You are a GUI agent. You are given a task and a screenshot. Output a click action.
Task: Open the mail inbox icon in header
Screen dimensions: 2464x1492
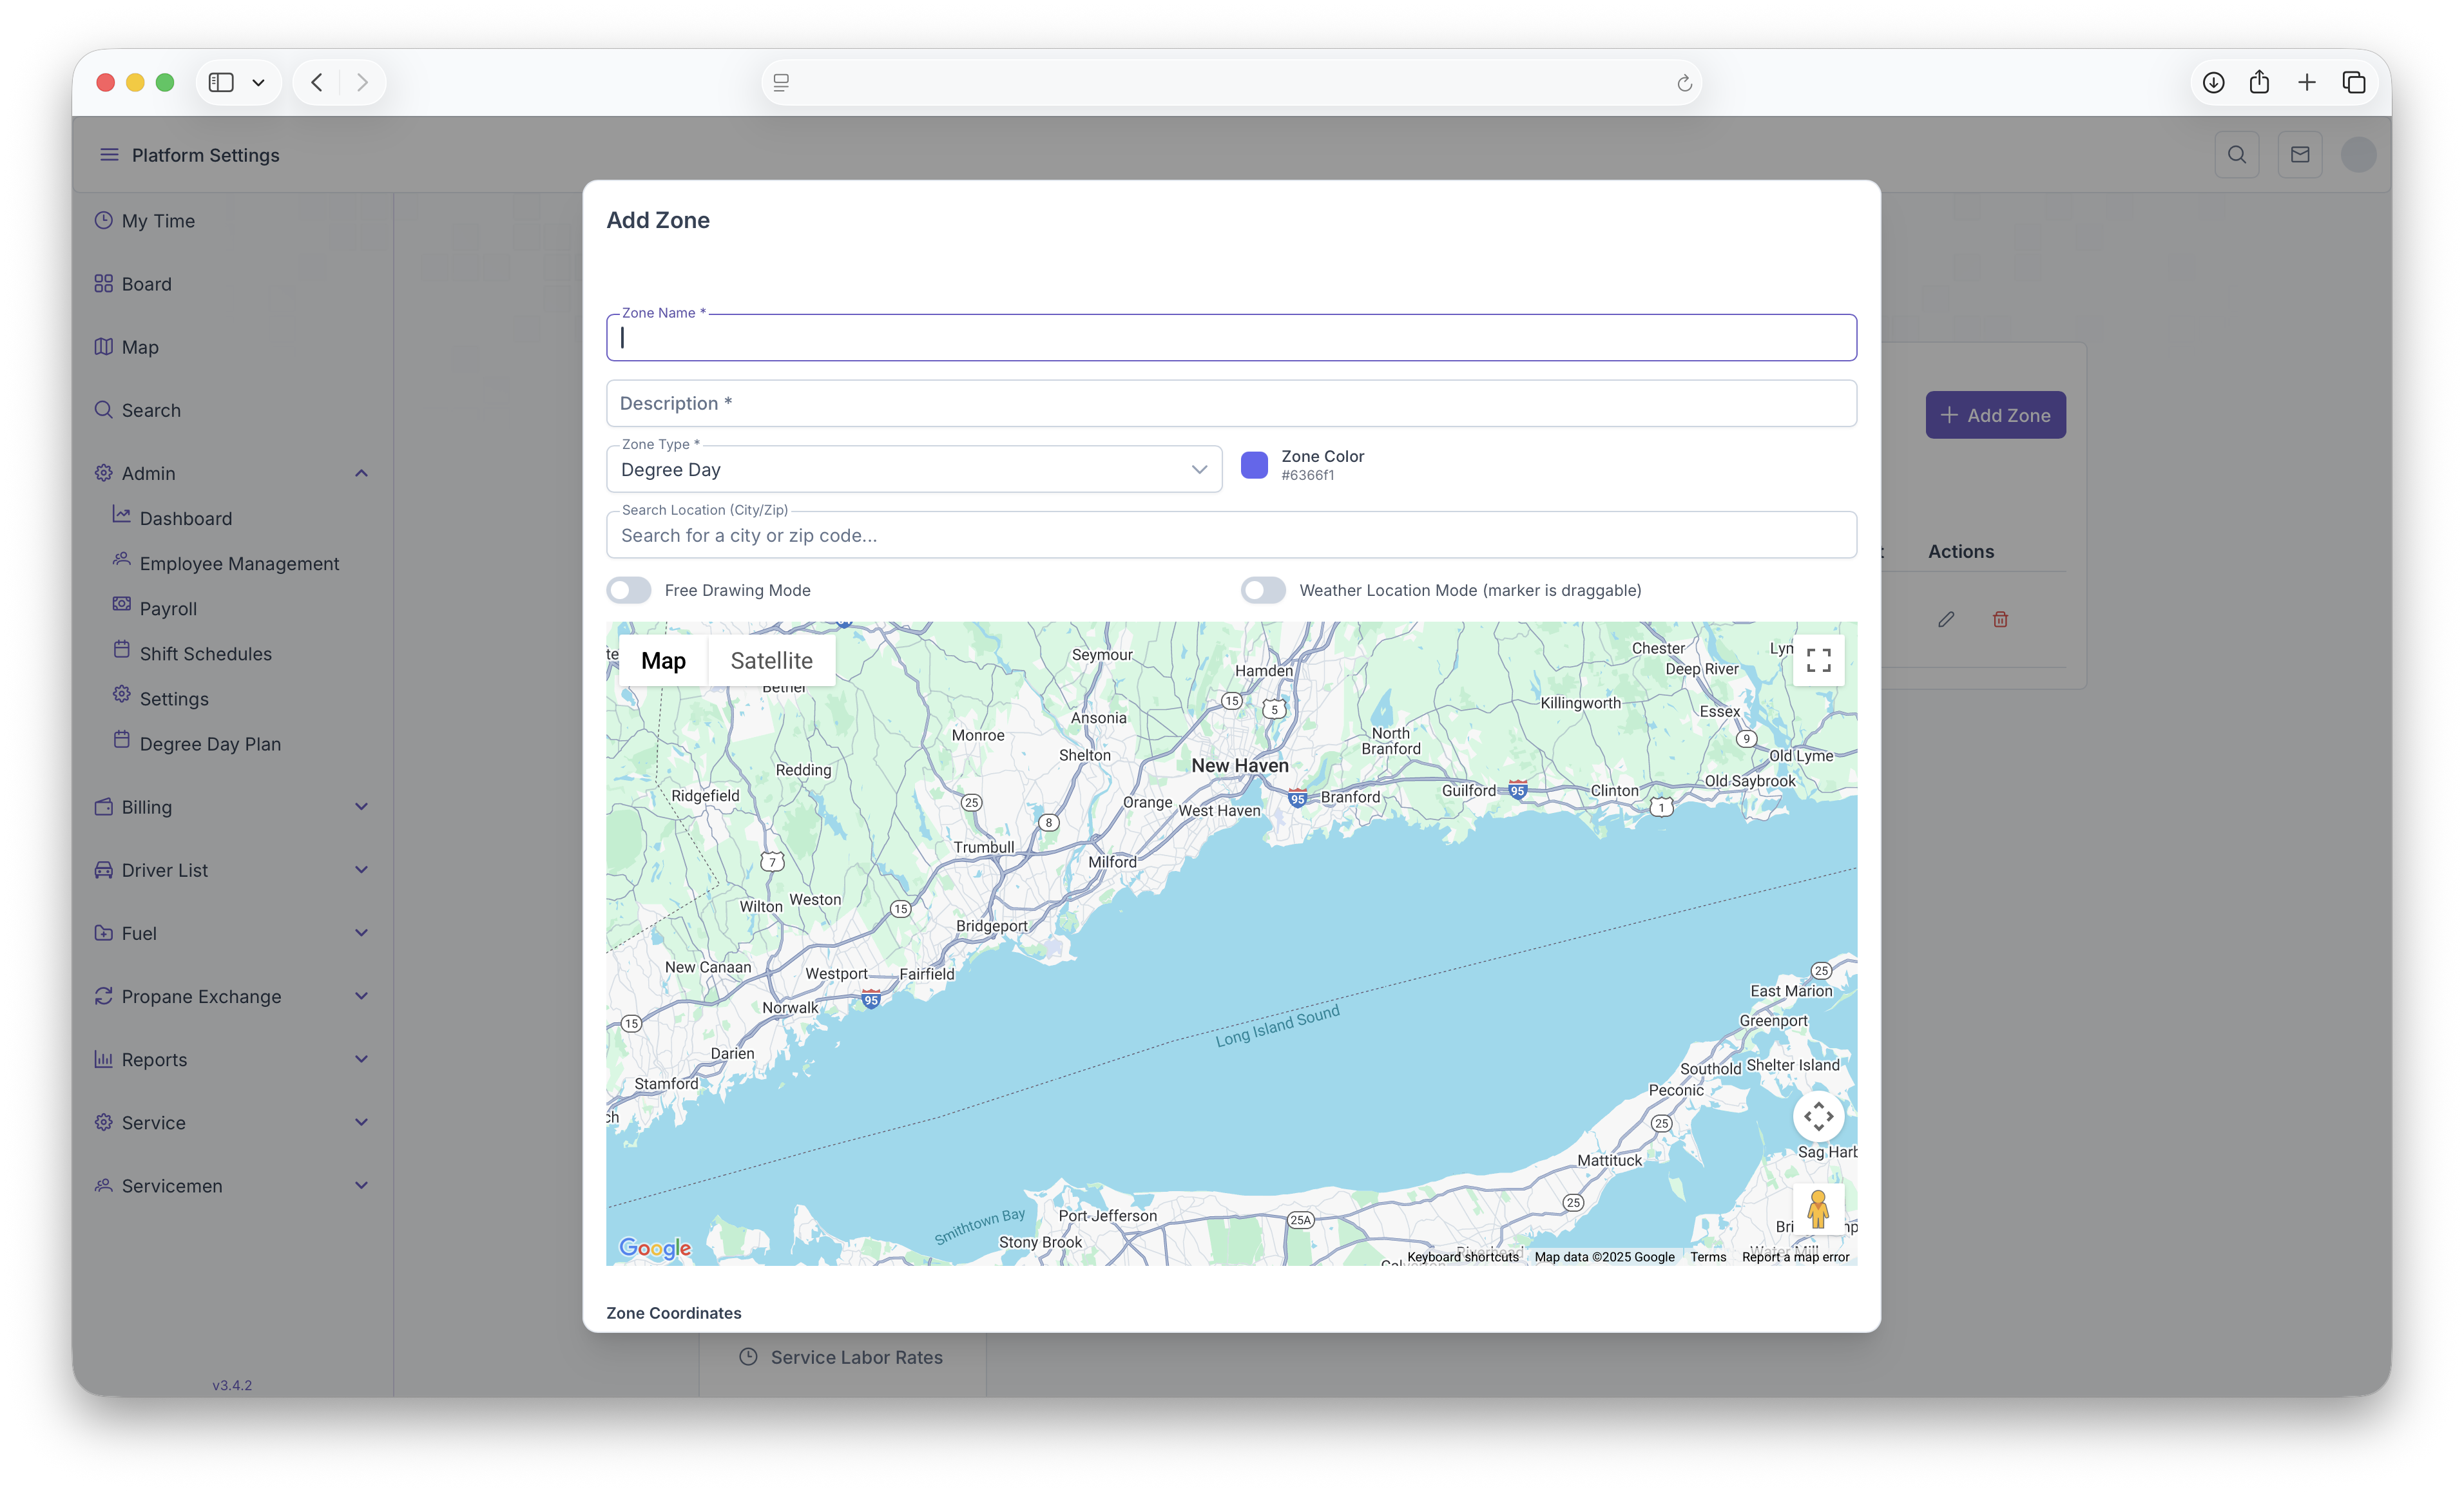[2300, 155]
